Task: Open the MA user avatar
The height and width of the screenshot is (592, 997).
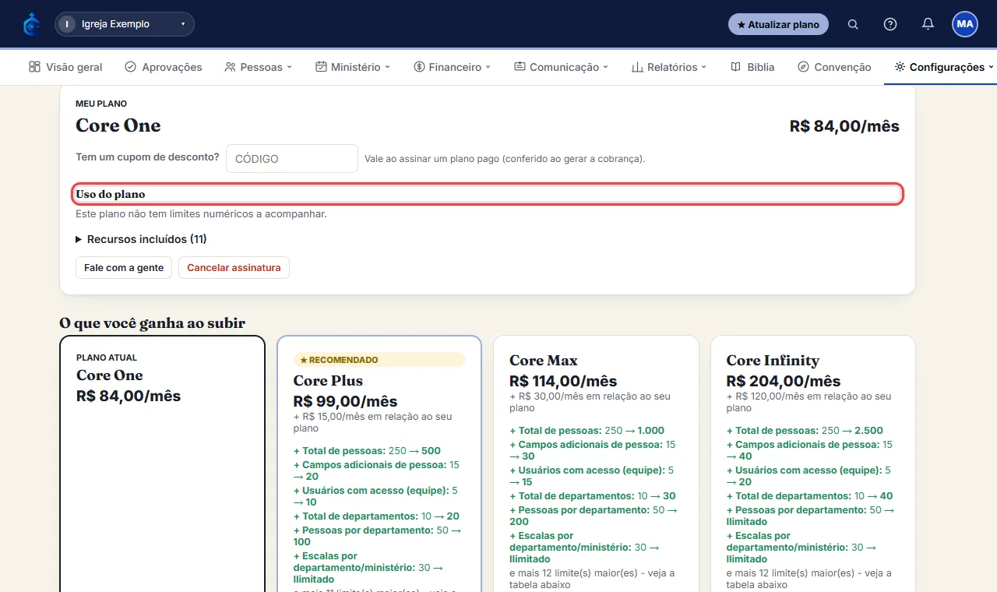Action: [965, 24]
